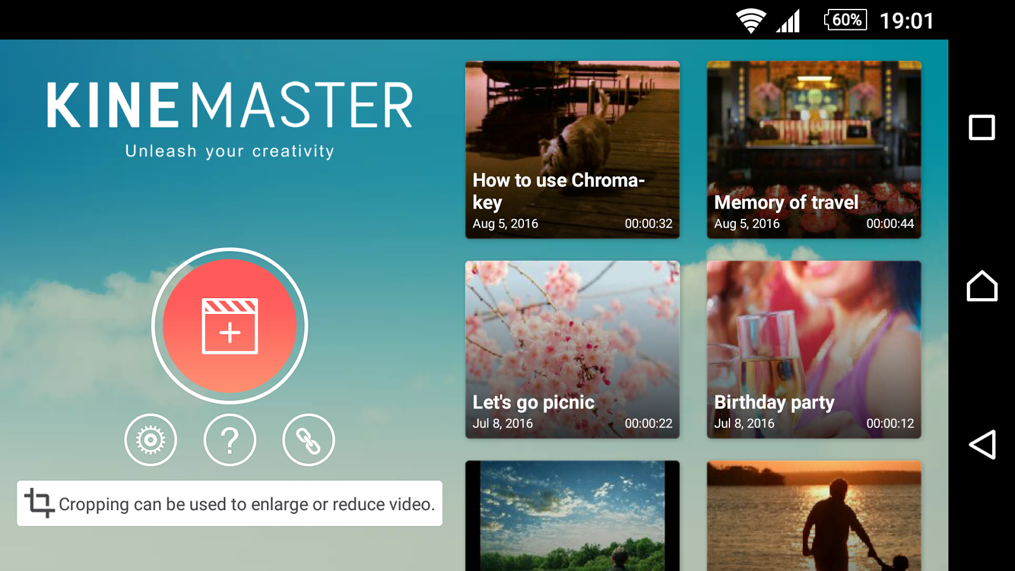Open the "Memory of travel" project
Viewport: 1015px width, 571px height.
point(814,150)
